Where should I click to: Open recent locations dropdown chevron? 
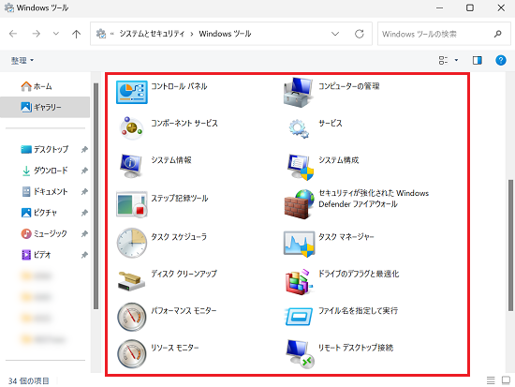tap(56, 34)
